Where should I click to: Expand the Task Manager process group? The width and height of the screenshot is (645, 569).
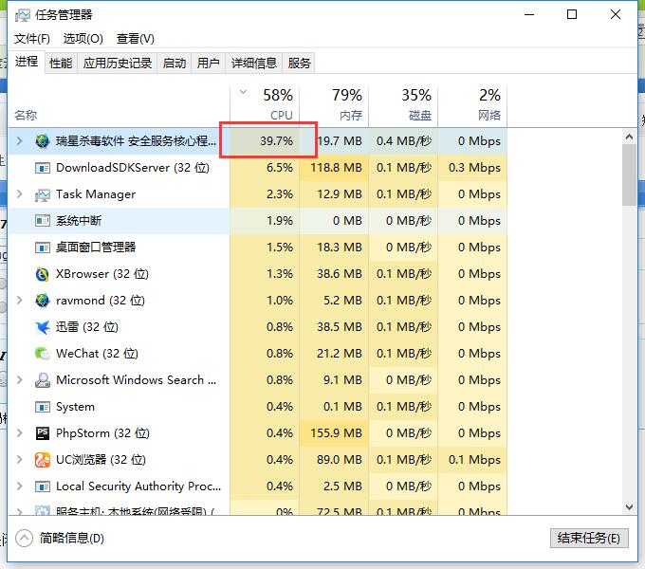tap(19, 194)
